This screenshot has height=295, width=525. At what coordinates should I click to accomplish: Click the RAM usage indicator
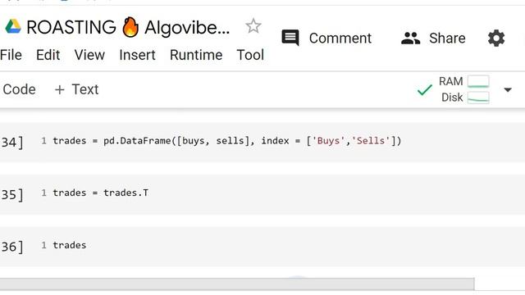click(463, 81)
